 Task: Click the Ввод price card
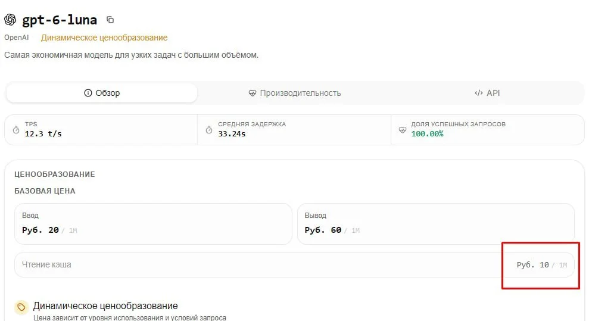(153, 224)
